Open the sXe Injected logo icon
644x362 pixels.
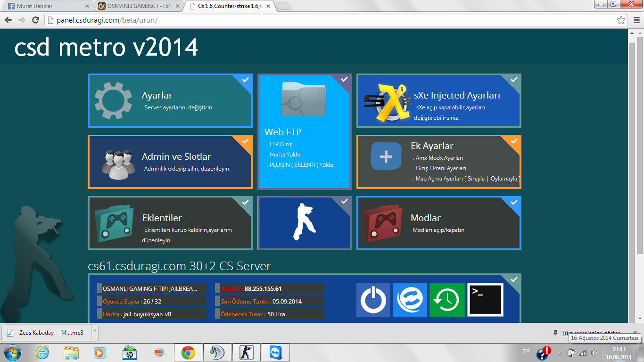pos(387,102)
